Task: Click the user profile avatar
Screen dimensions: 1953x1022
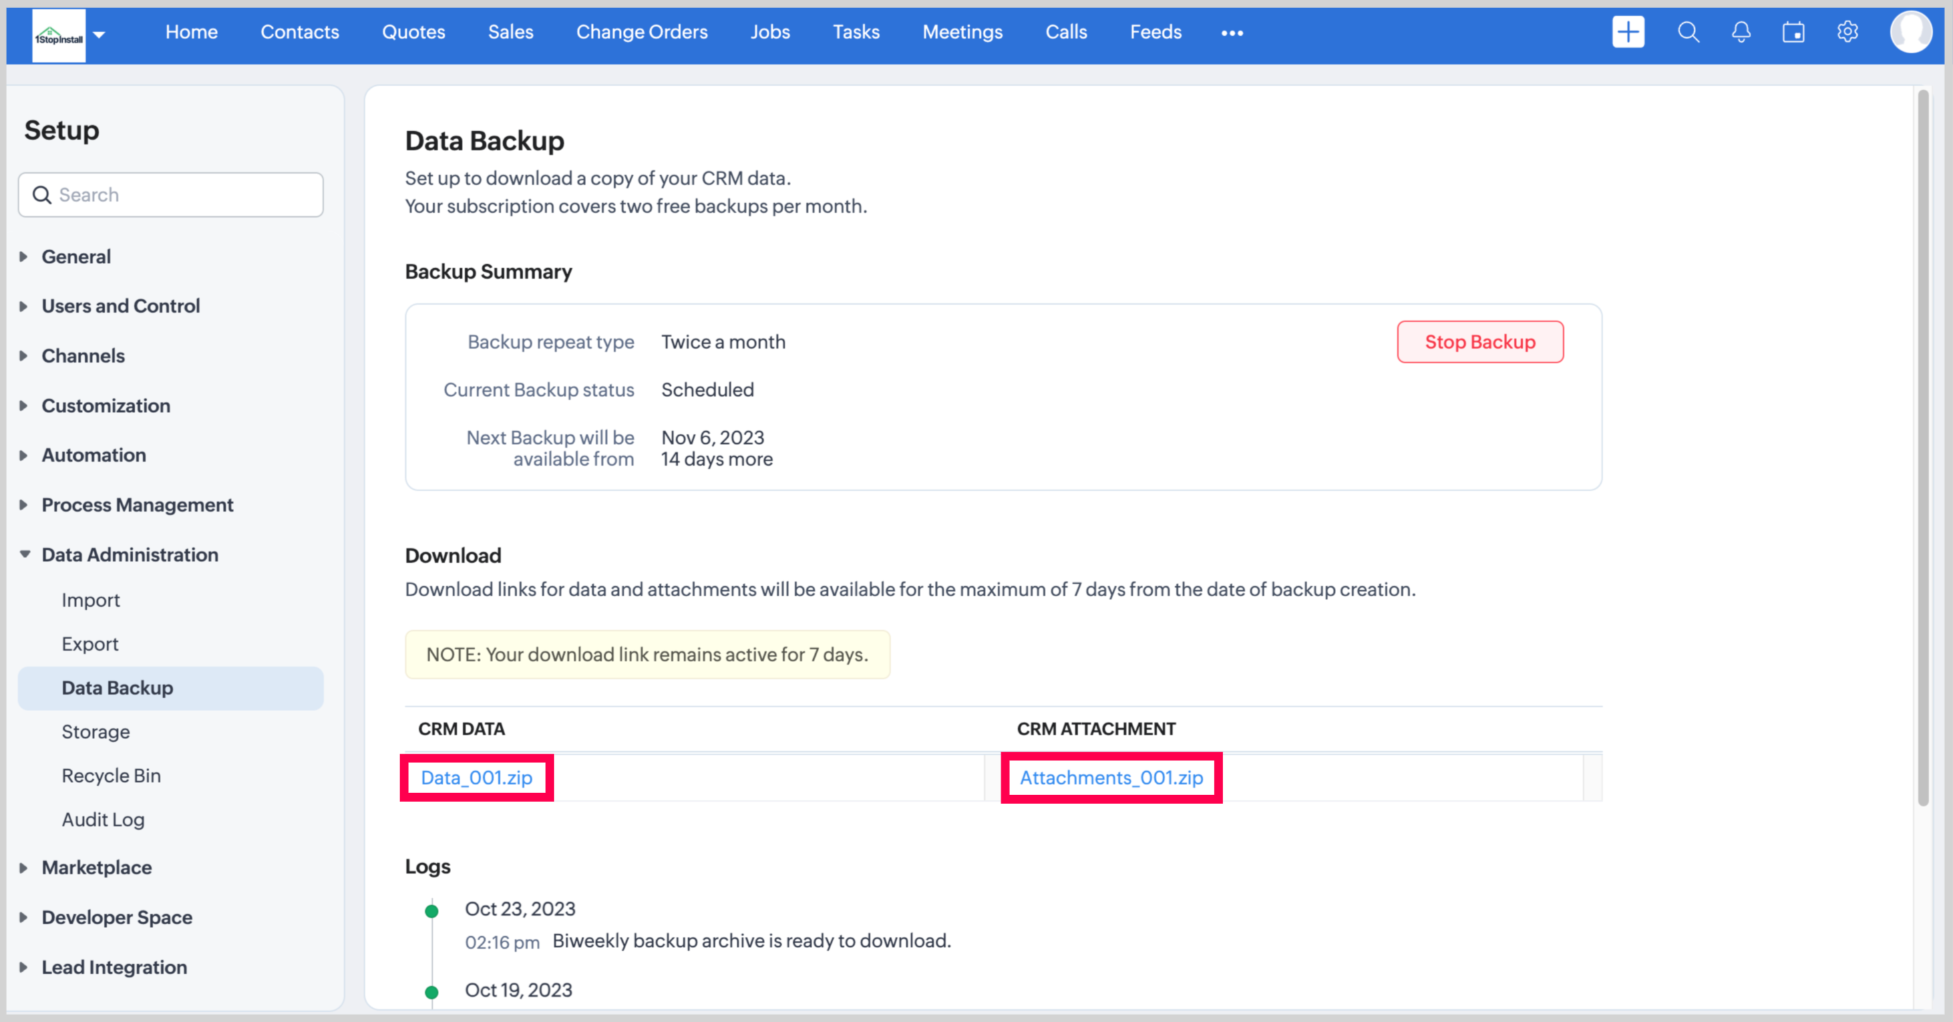Action: [x=1910, y=32]
